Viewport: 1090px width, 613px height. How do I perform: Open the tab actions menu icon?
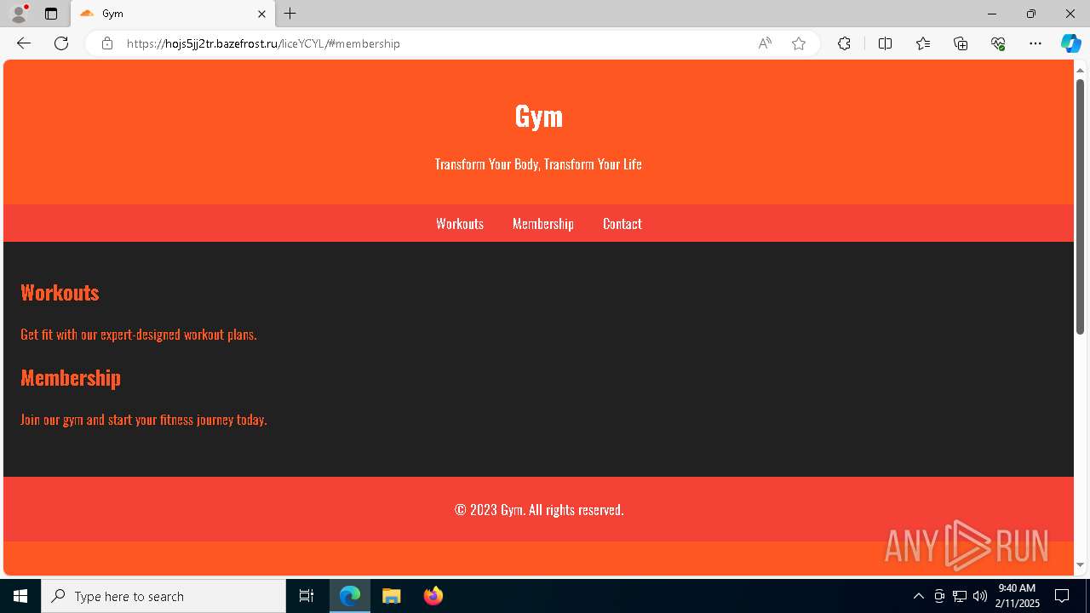tap(51, 14)
